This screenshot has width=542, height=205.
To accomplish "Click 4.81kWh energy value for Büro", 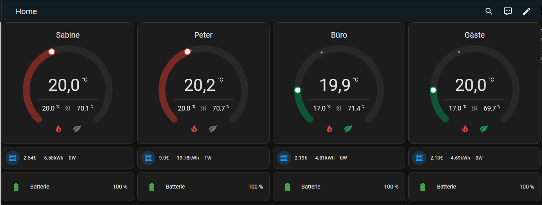I will 325,158.
